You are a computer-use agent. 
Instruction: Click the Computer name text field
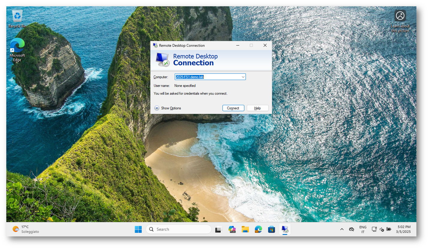coord(207,77)
